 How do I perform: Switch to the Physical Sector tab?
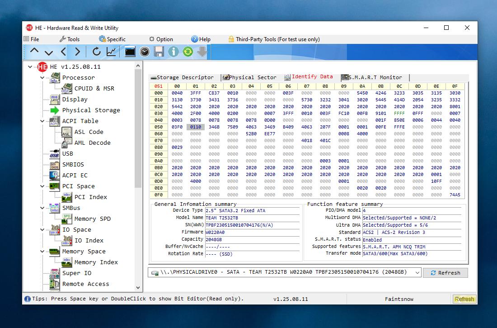252,77
